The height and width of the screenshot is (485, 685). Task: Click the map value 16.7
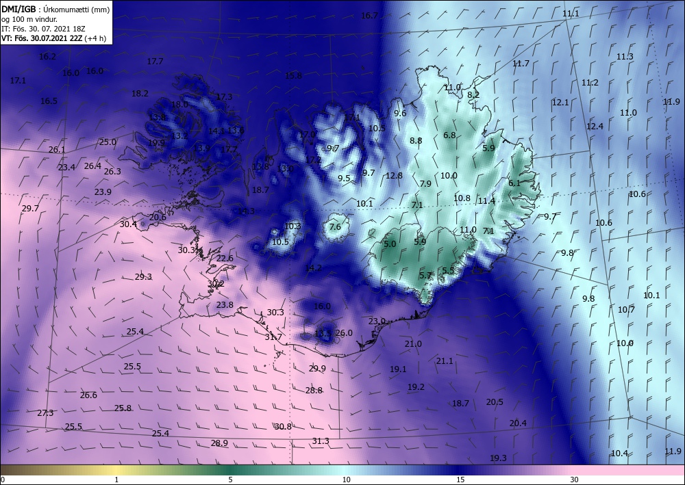[x=369, y=16]
